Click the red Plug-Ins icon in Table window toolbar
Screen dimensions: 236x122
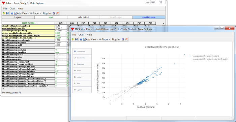pos(57,13)
